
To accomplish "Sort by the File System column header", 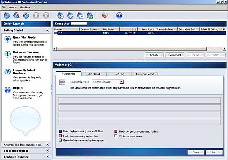I will coord(111,29).
